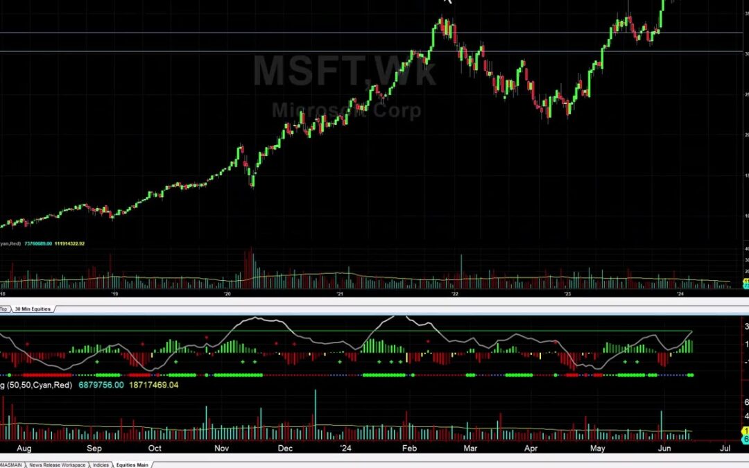749x468 pixels.
Task: Click the '24 label on lower time axis
Action: pyautogui.click(x=345, y=449)
